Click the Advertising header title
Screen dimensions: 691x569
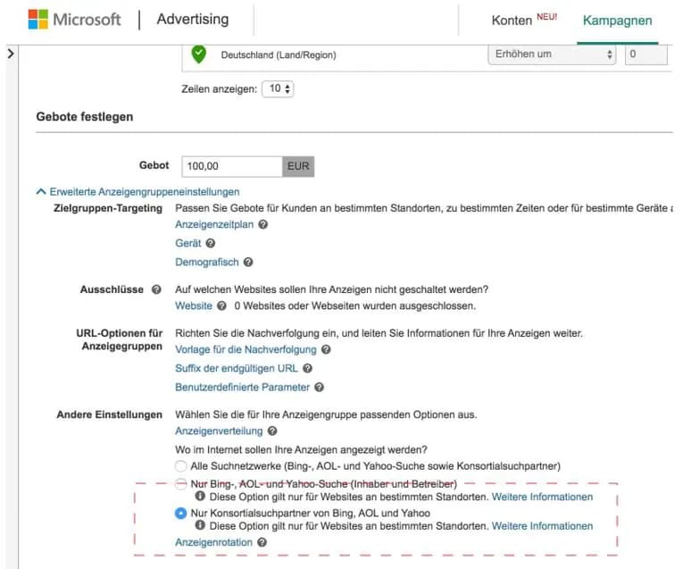(x=193, y=19)
